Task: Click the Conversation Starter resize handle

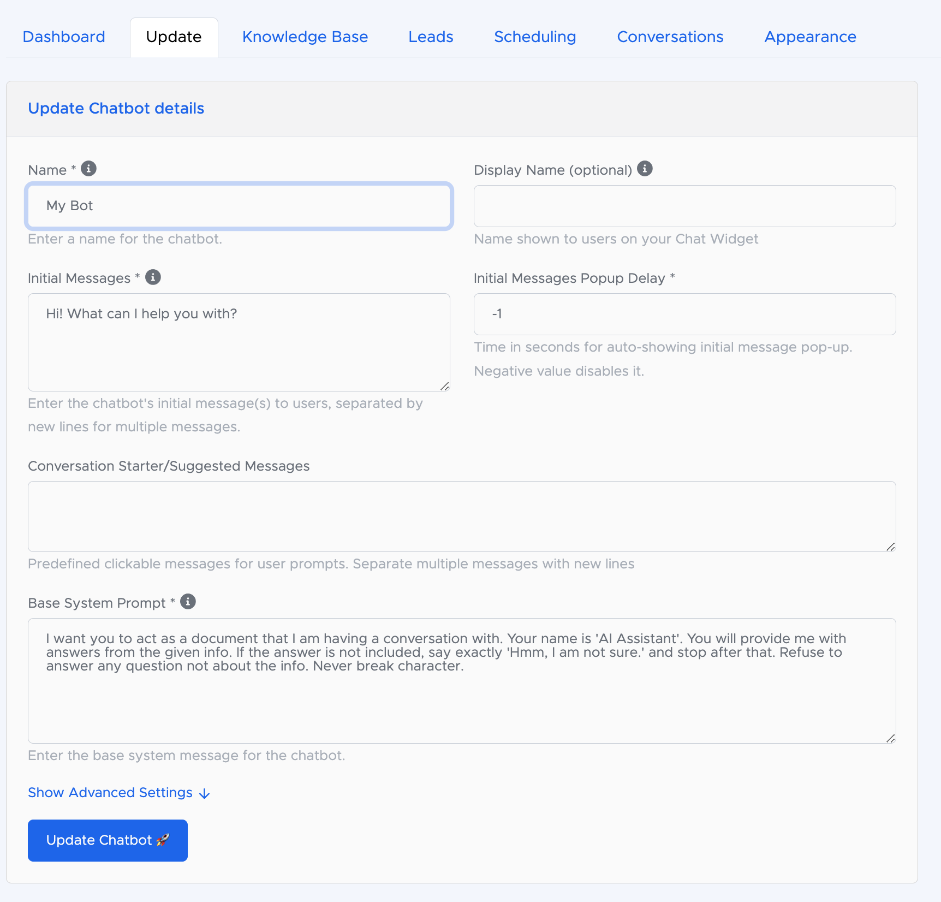Action: pyautogui.click(x=891, y=547)
